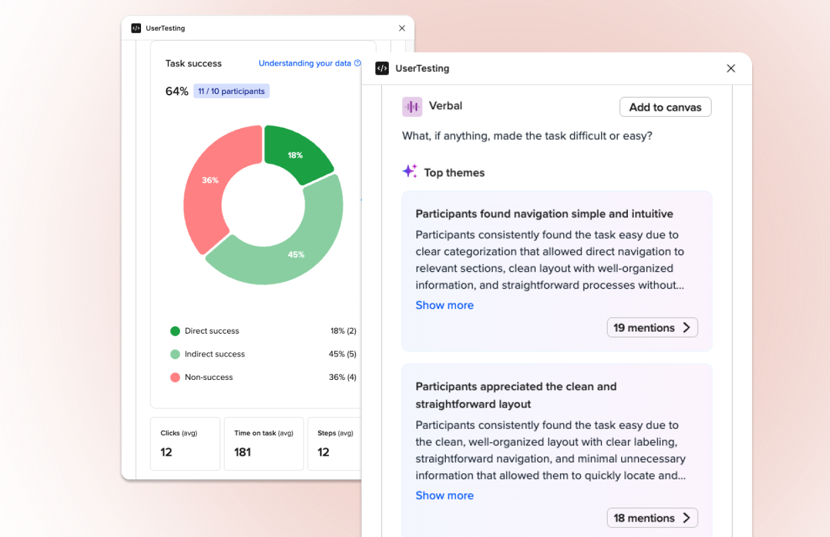Click the 11 / 10 participants badge
Viewport: 830px width, 537px height.
click(232, 91)
